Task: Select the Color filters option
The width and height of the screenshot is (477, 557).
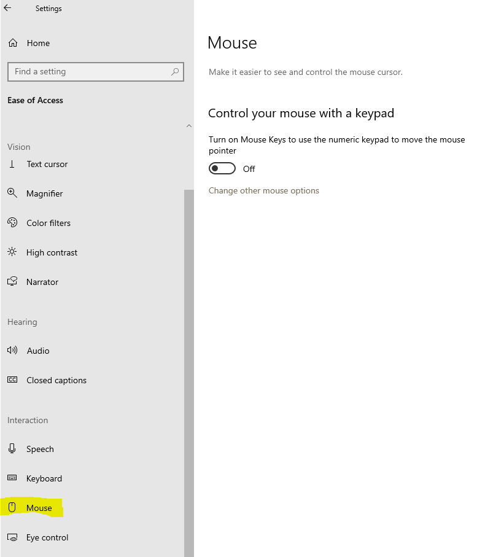Action: pyautogui.click(x=48, y=223)
